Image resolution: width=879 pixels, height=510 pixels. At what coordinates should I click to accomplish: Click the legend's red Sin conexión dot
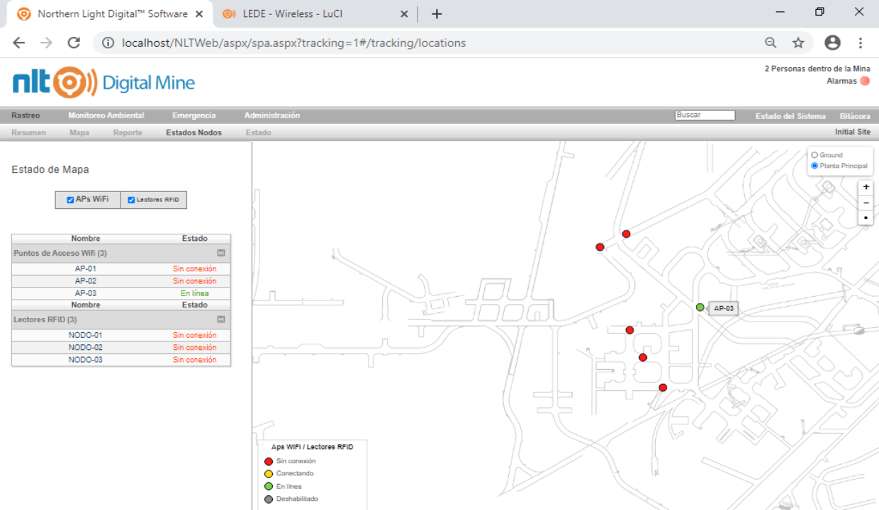pyautogui.click(x=269, y=462)
